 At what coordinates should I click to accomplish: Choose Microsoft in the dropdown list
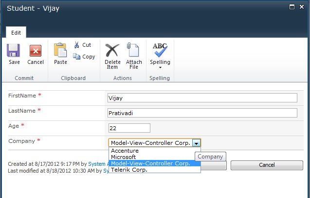155,157
